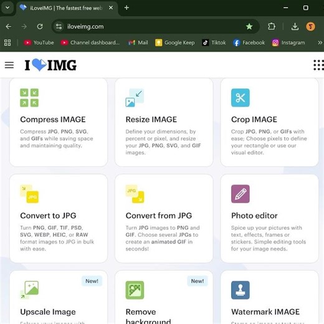Viewport: 324px width, 324px height.
Task: Click the Remove background icon
Action: point(135,290)
